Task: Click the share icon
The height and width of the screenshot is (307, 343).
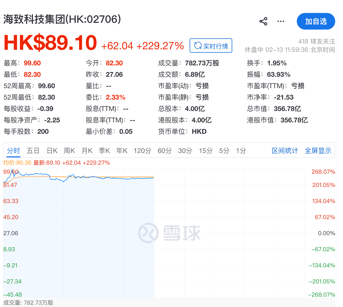Action: pos(263,21)
